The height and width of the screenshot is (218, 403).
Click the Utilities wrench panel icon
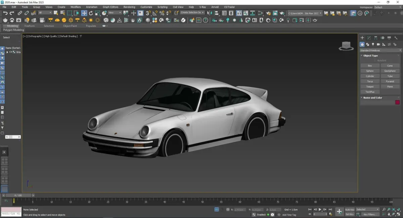pyautogui.click(x=396, y=38)
